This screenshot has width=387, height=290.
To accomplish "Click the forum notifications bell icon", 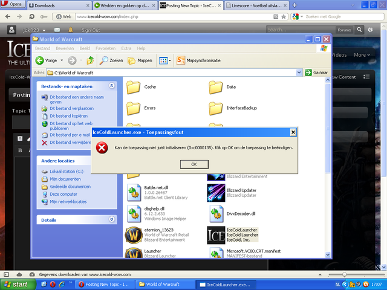I will (x=71, y=30).
